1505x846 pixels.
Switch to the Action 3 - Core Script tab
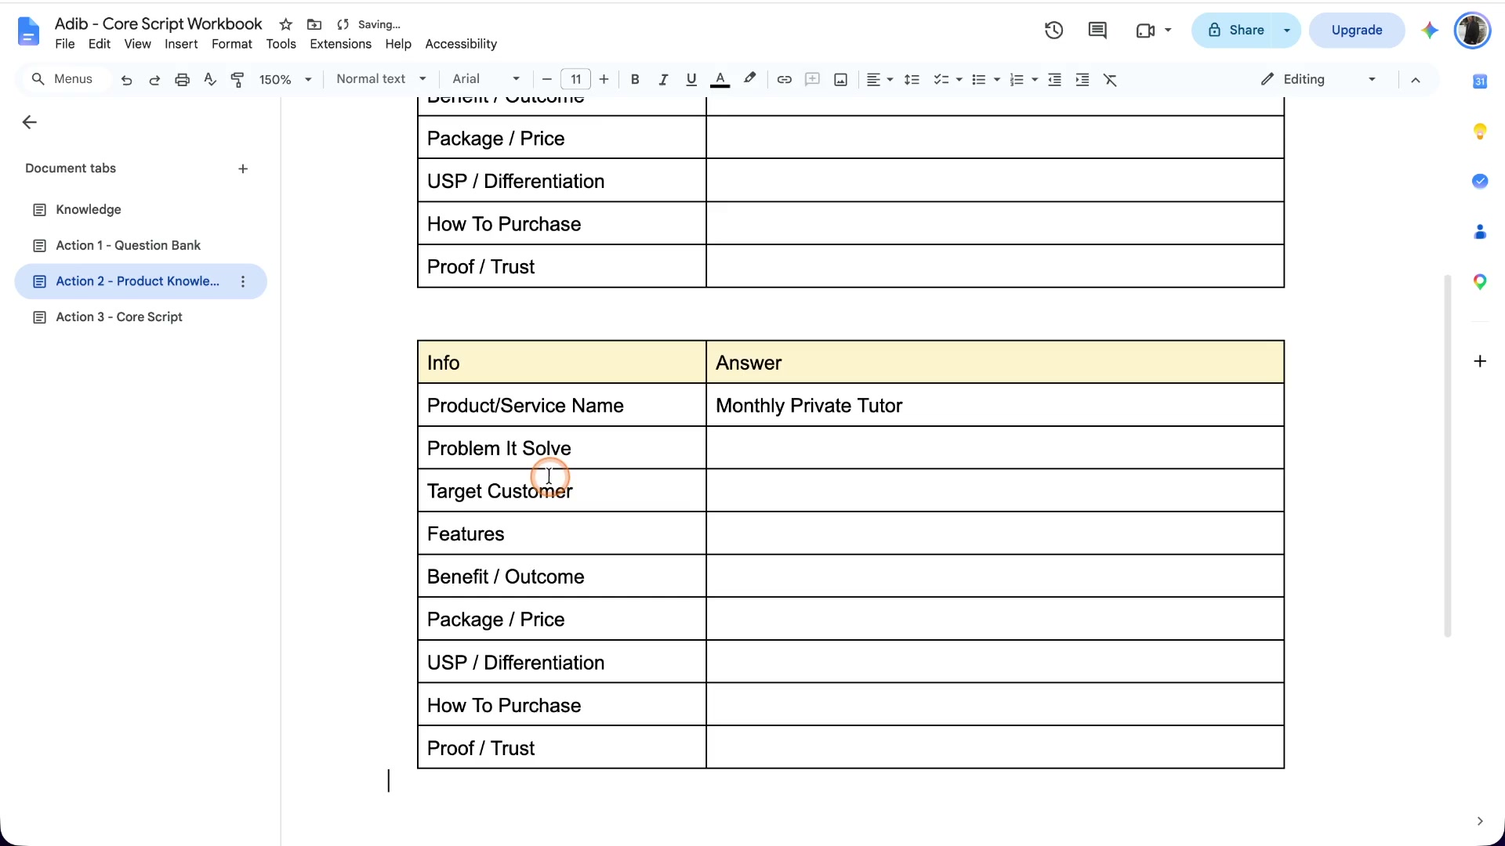pos(141,316)
